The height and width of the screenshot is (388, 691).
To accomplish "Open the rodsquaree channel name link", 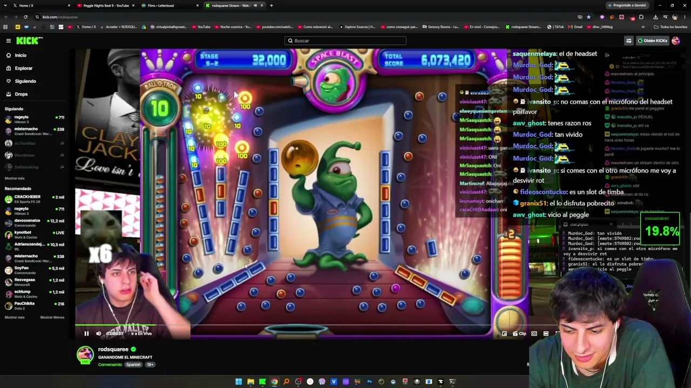I will tap(113, 349).
